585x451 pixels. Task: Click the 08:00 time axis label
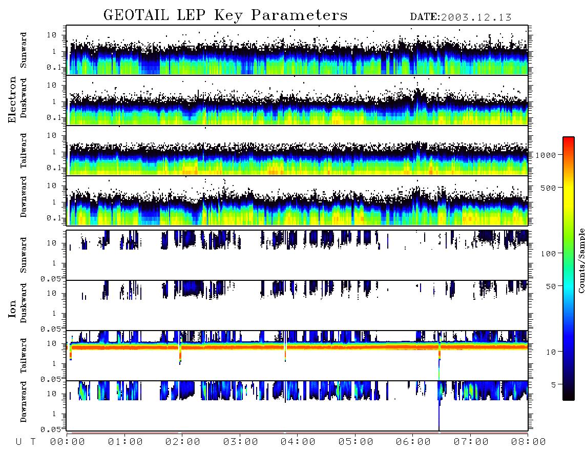(529, 442)
